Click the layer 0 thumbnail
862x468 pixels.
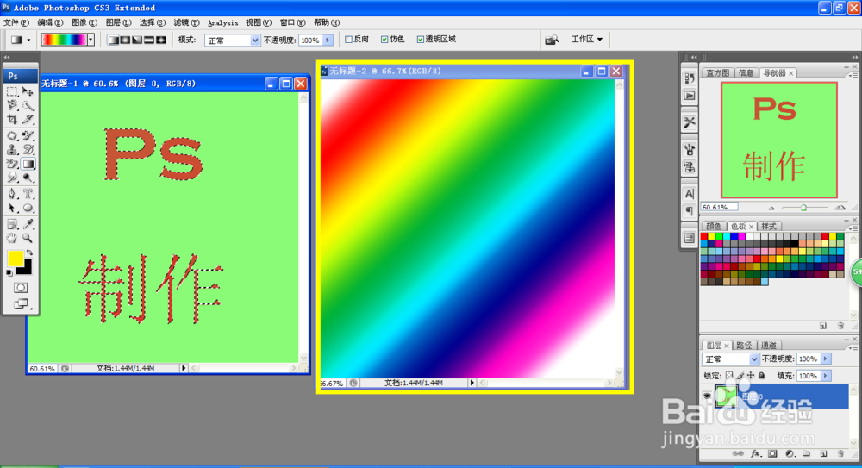point(726,396)
